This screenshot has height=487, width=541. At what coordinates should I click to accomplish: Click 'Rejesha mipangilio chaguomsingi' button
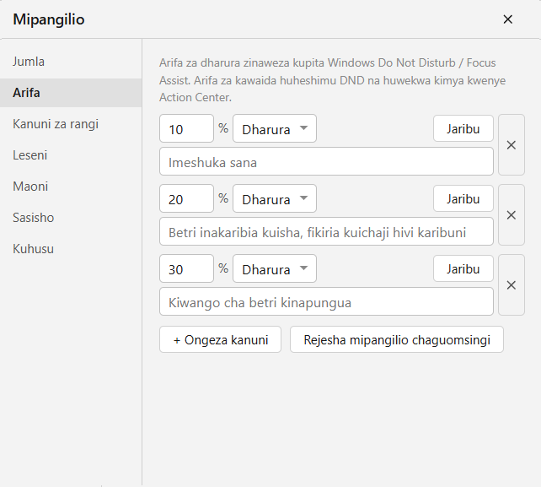pyautogui.click(x=397, y=339)
